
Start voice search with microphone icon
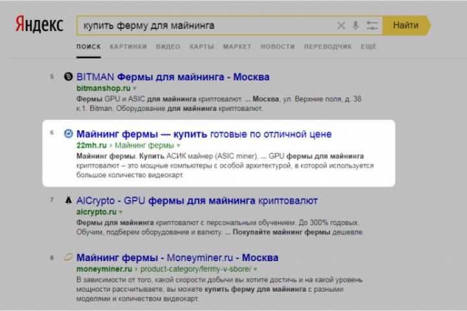[355, 26]
